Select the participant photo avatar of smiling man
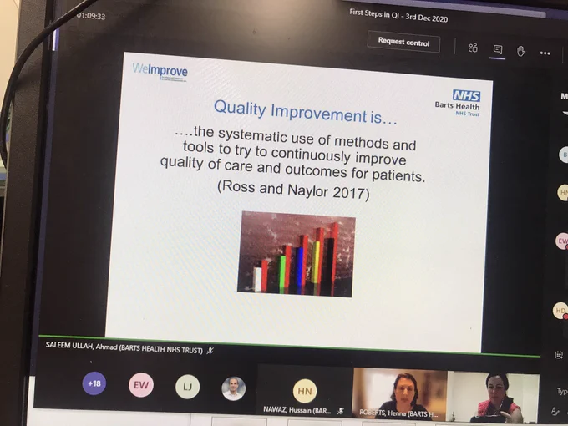The width and height of the screenshot is (568, 426). tap(234, 388)
